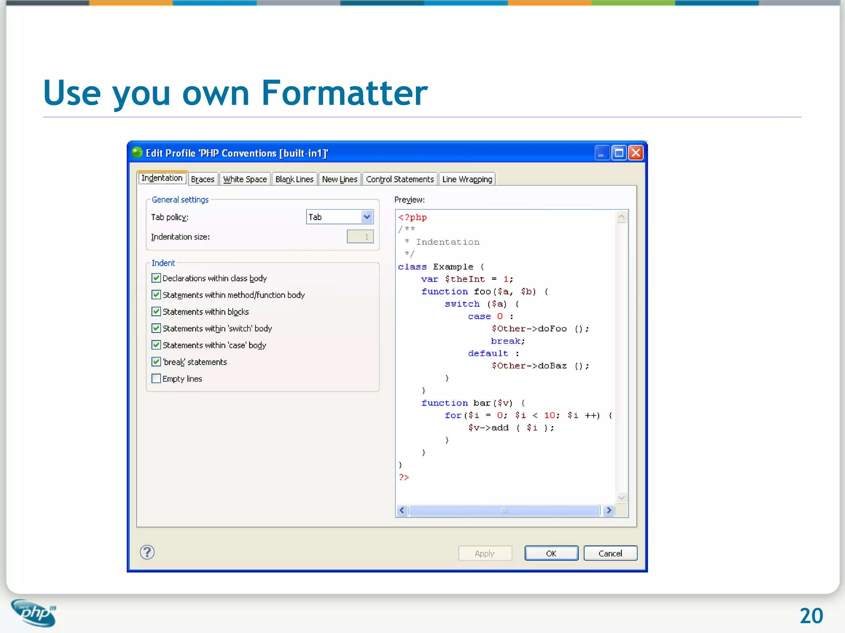The height and width of the screenshot is (633, 845).
Task: Click the dialog title bar app icon
Action: [x=137, y=153]
